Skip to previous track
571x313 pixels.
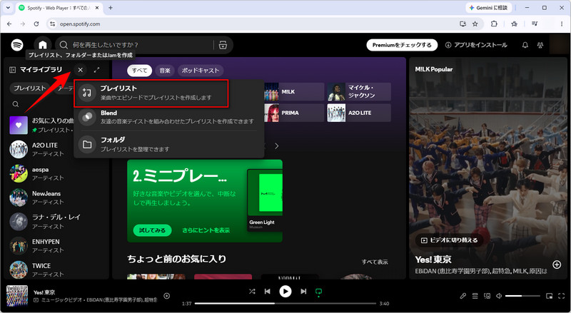click(268, 292)
